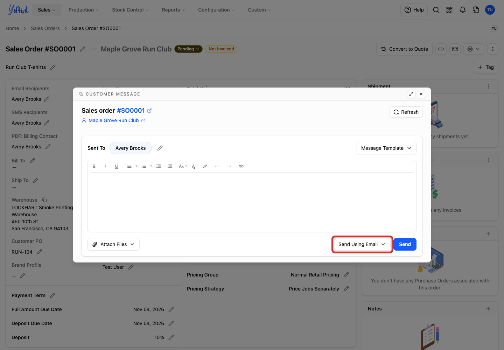Viewport: 504px width, 350px height.
Task: Open the text color picker
Action: coord(194,166)
